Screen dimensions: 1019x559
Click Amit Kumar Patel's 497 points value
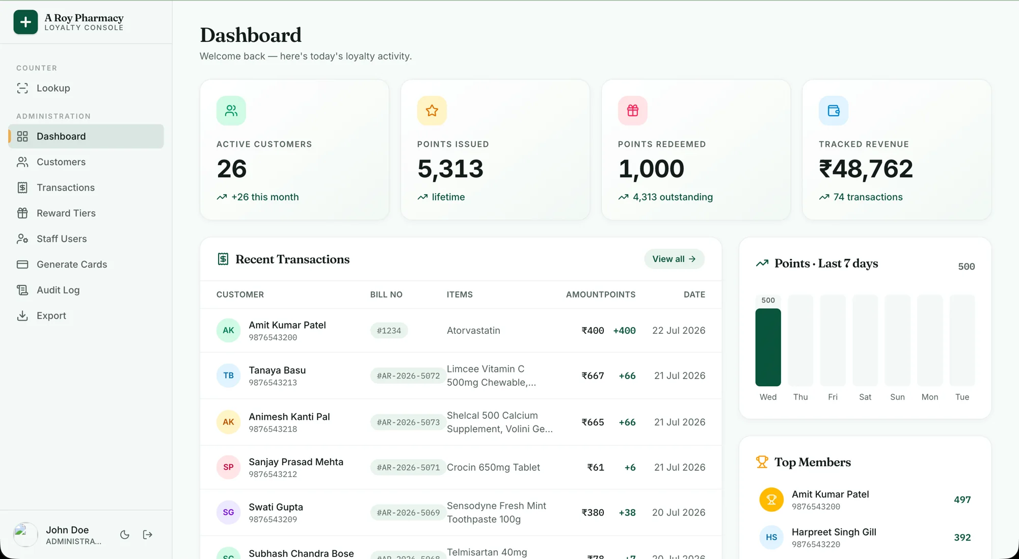pyautogui.click(x=962, y=500)
